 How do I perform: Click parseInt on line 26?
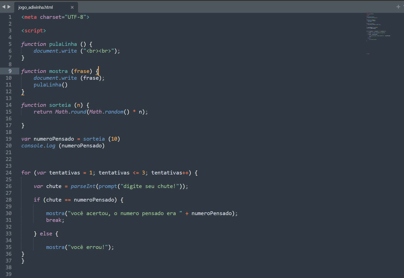click(x=83, y=186)
